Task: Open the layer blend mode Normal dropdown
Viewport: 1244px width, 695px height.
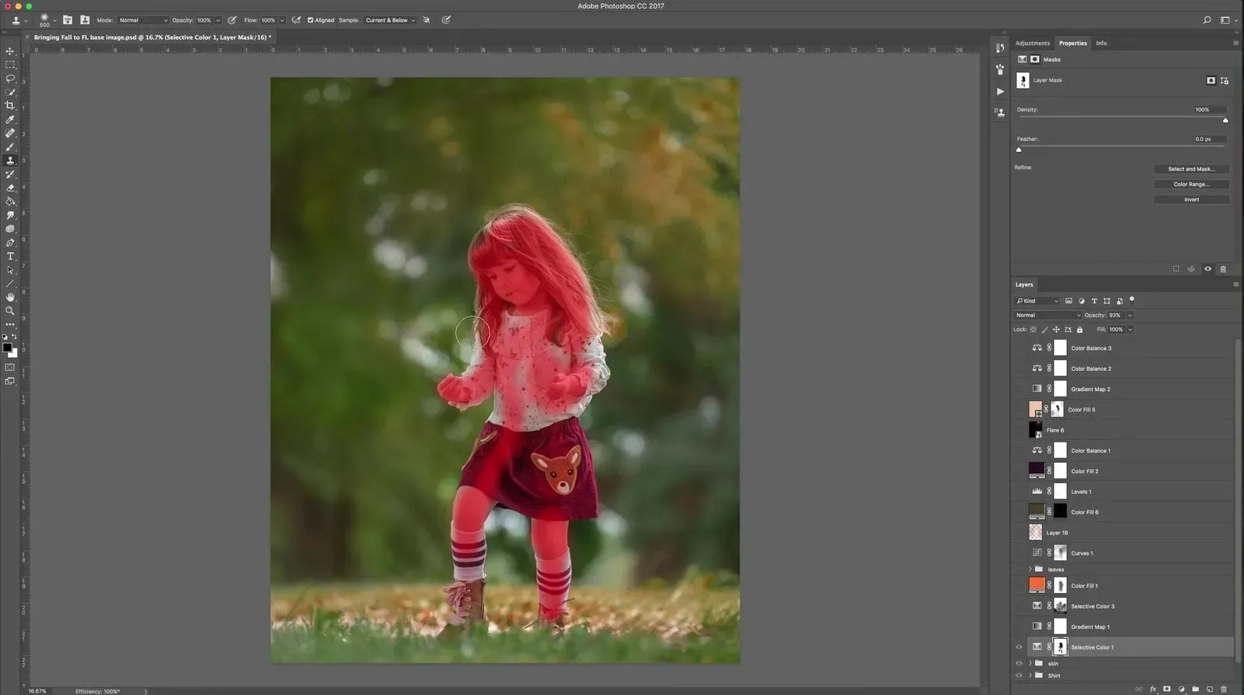Action: coord(1047,316)
